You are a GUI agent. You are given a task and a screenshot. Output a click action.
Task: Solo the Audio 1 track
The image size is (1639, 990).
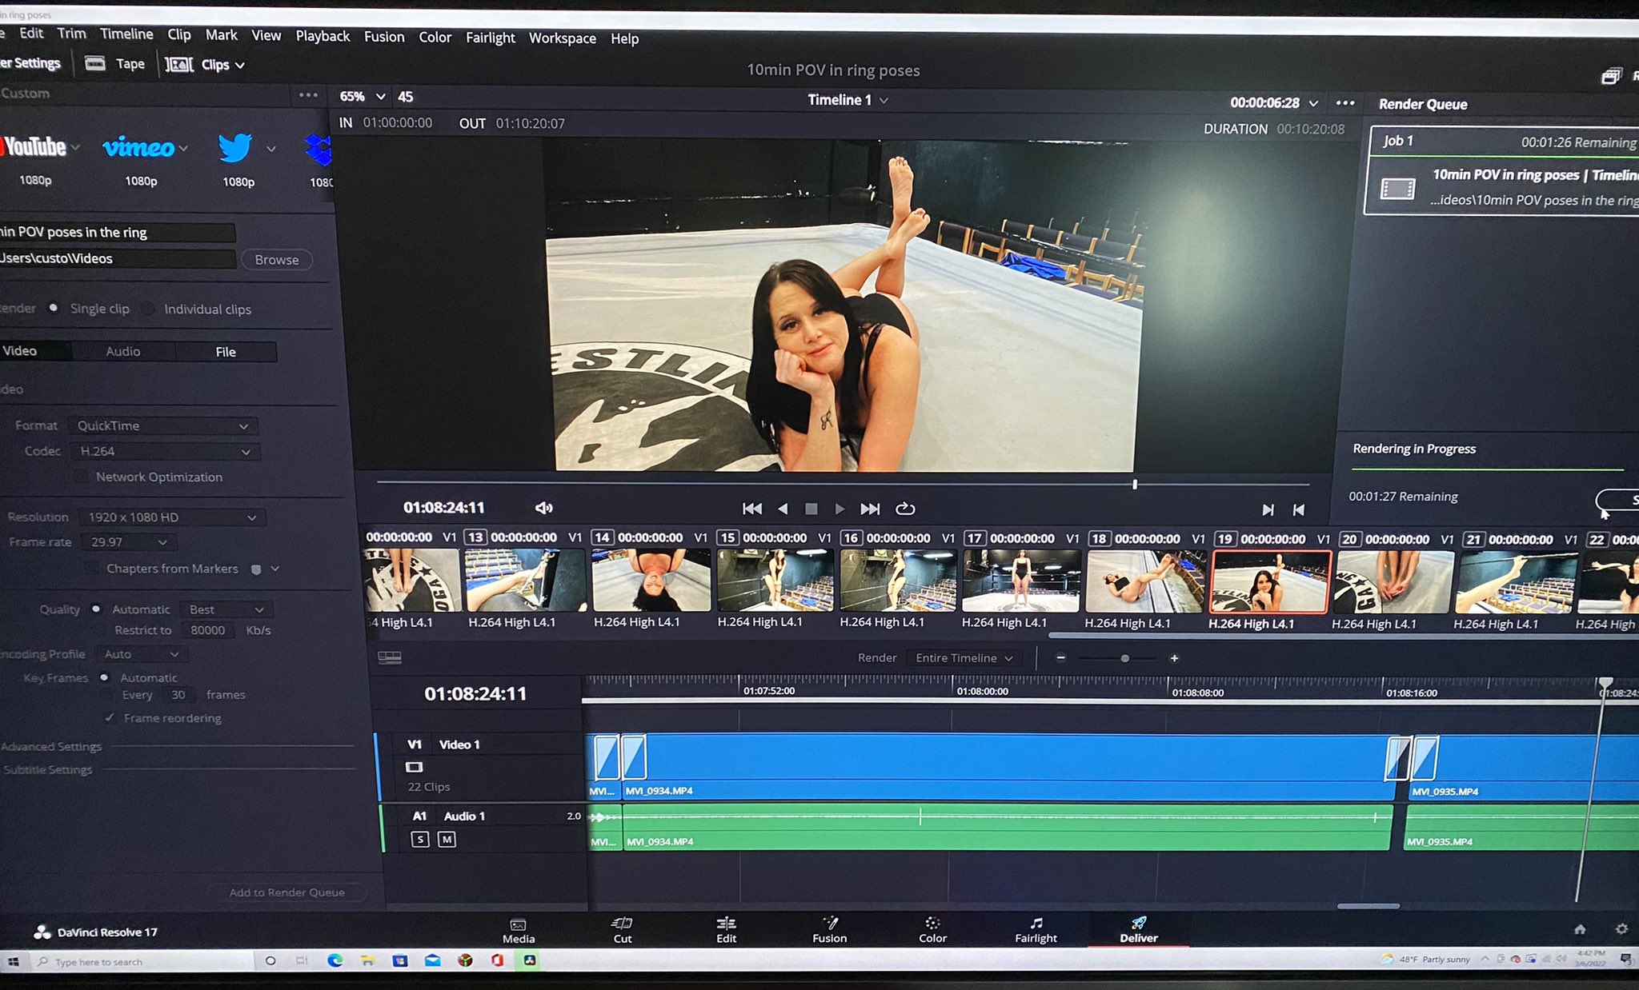(419, 839)
